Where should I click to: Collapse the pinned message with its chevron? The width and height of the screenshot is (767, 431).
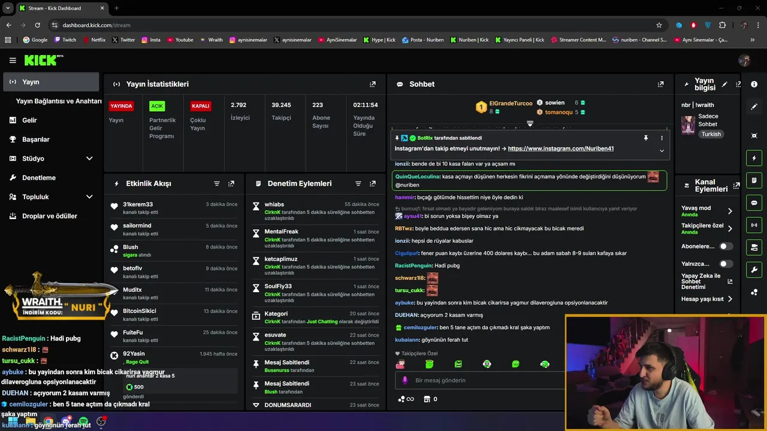pyautogui.click(x=662, y=150)
